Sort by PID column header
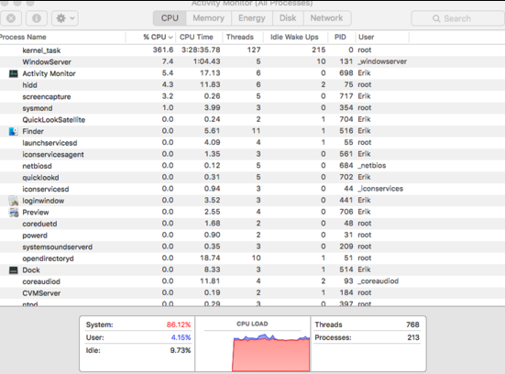The image size is (505, 374). tap(340, 37)
